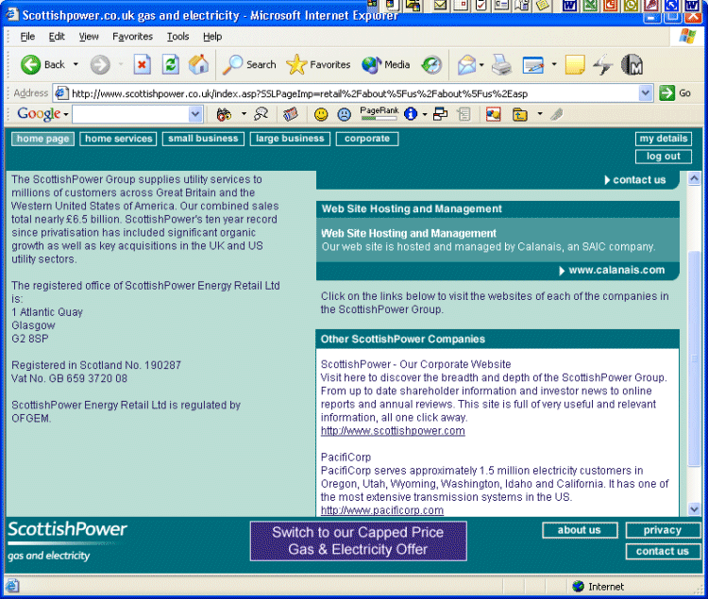
Task: Expand the Address bar URL dropdown
Action: [x=646, y=93]
